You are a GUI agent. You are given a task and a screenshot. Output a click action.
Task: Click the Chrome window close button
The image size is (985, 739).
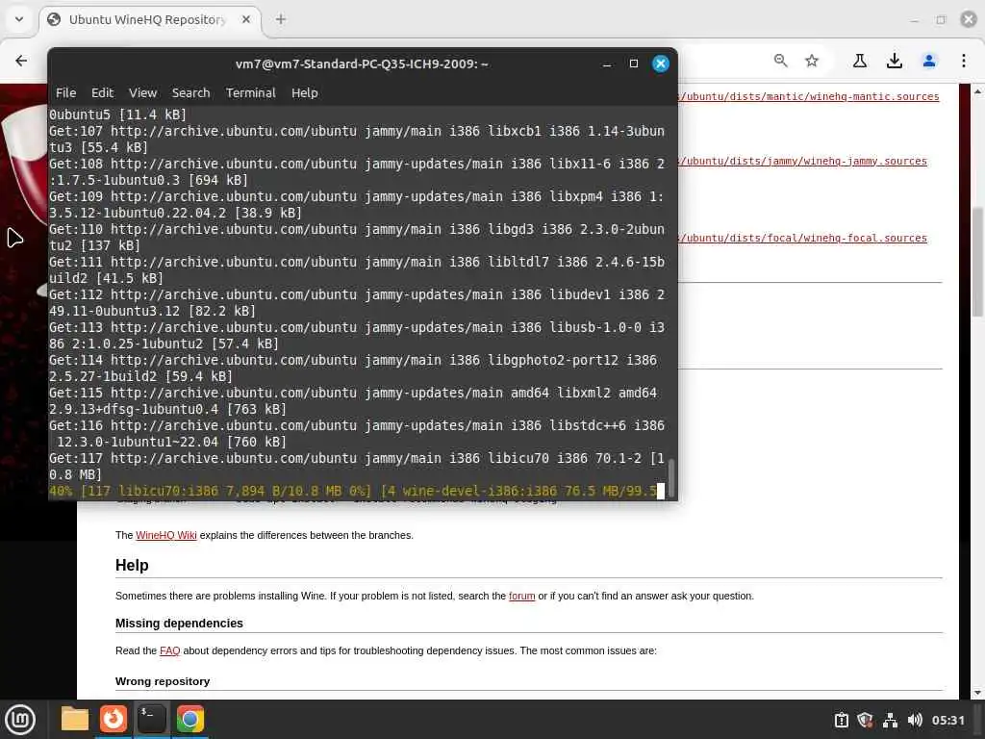(x=969, y=19)
